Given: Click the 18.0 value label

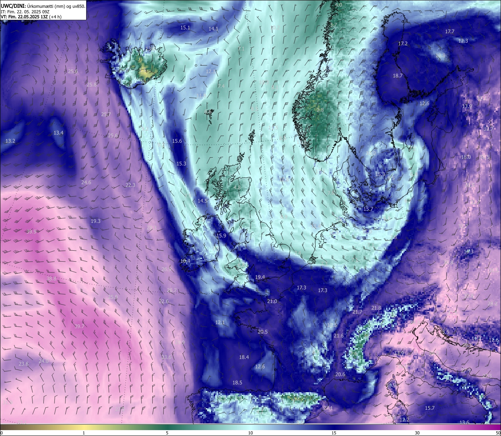Looking at the screenshot, I should [x=466, y=157].
